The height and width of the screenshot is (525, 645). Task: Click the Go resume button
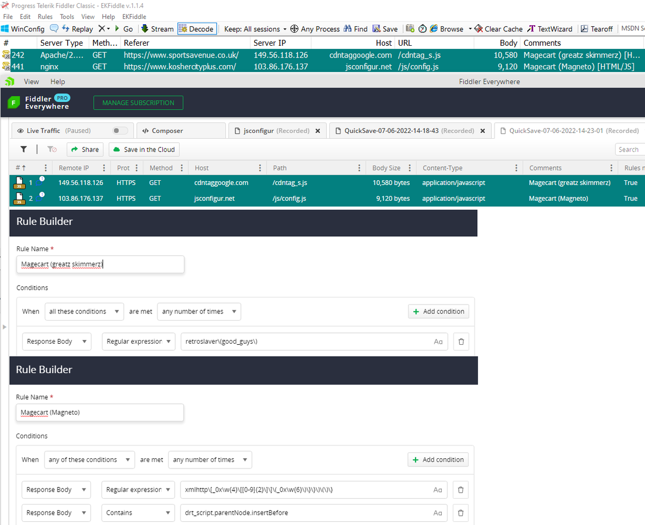tap(124, 29)
